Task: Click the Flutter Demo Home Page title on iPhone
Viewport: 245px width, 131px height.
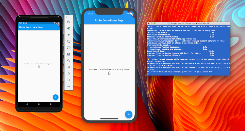Action: [109, 20]
